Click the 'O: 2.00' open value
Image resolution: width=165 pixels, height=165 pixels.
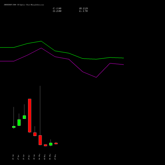coord(57,11)
